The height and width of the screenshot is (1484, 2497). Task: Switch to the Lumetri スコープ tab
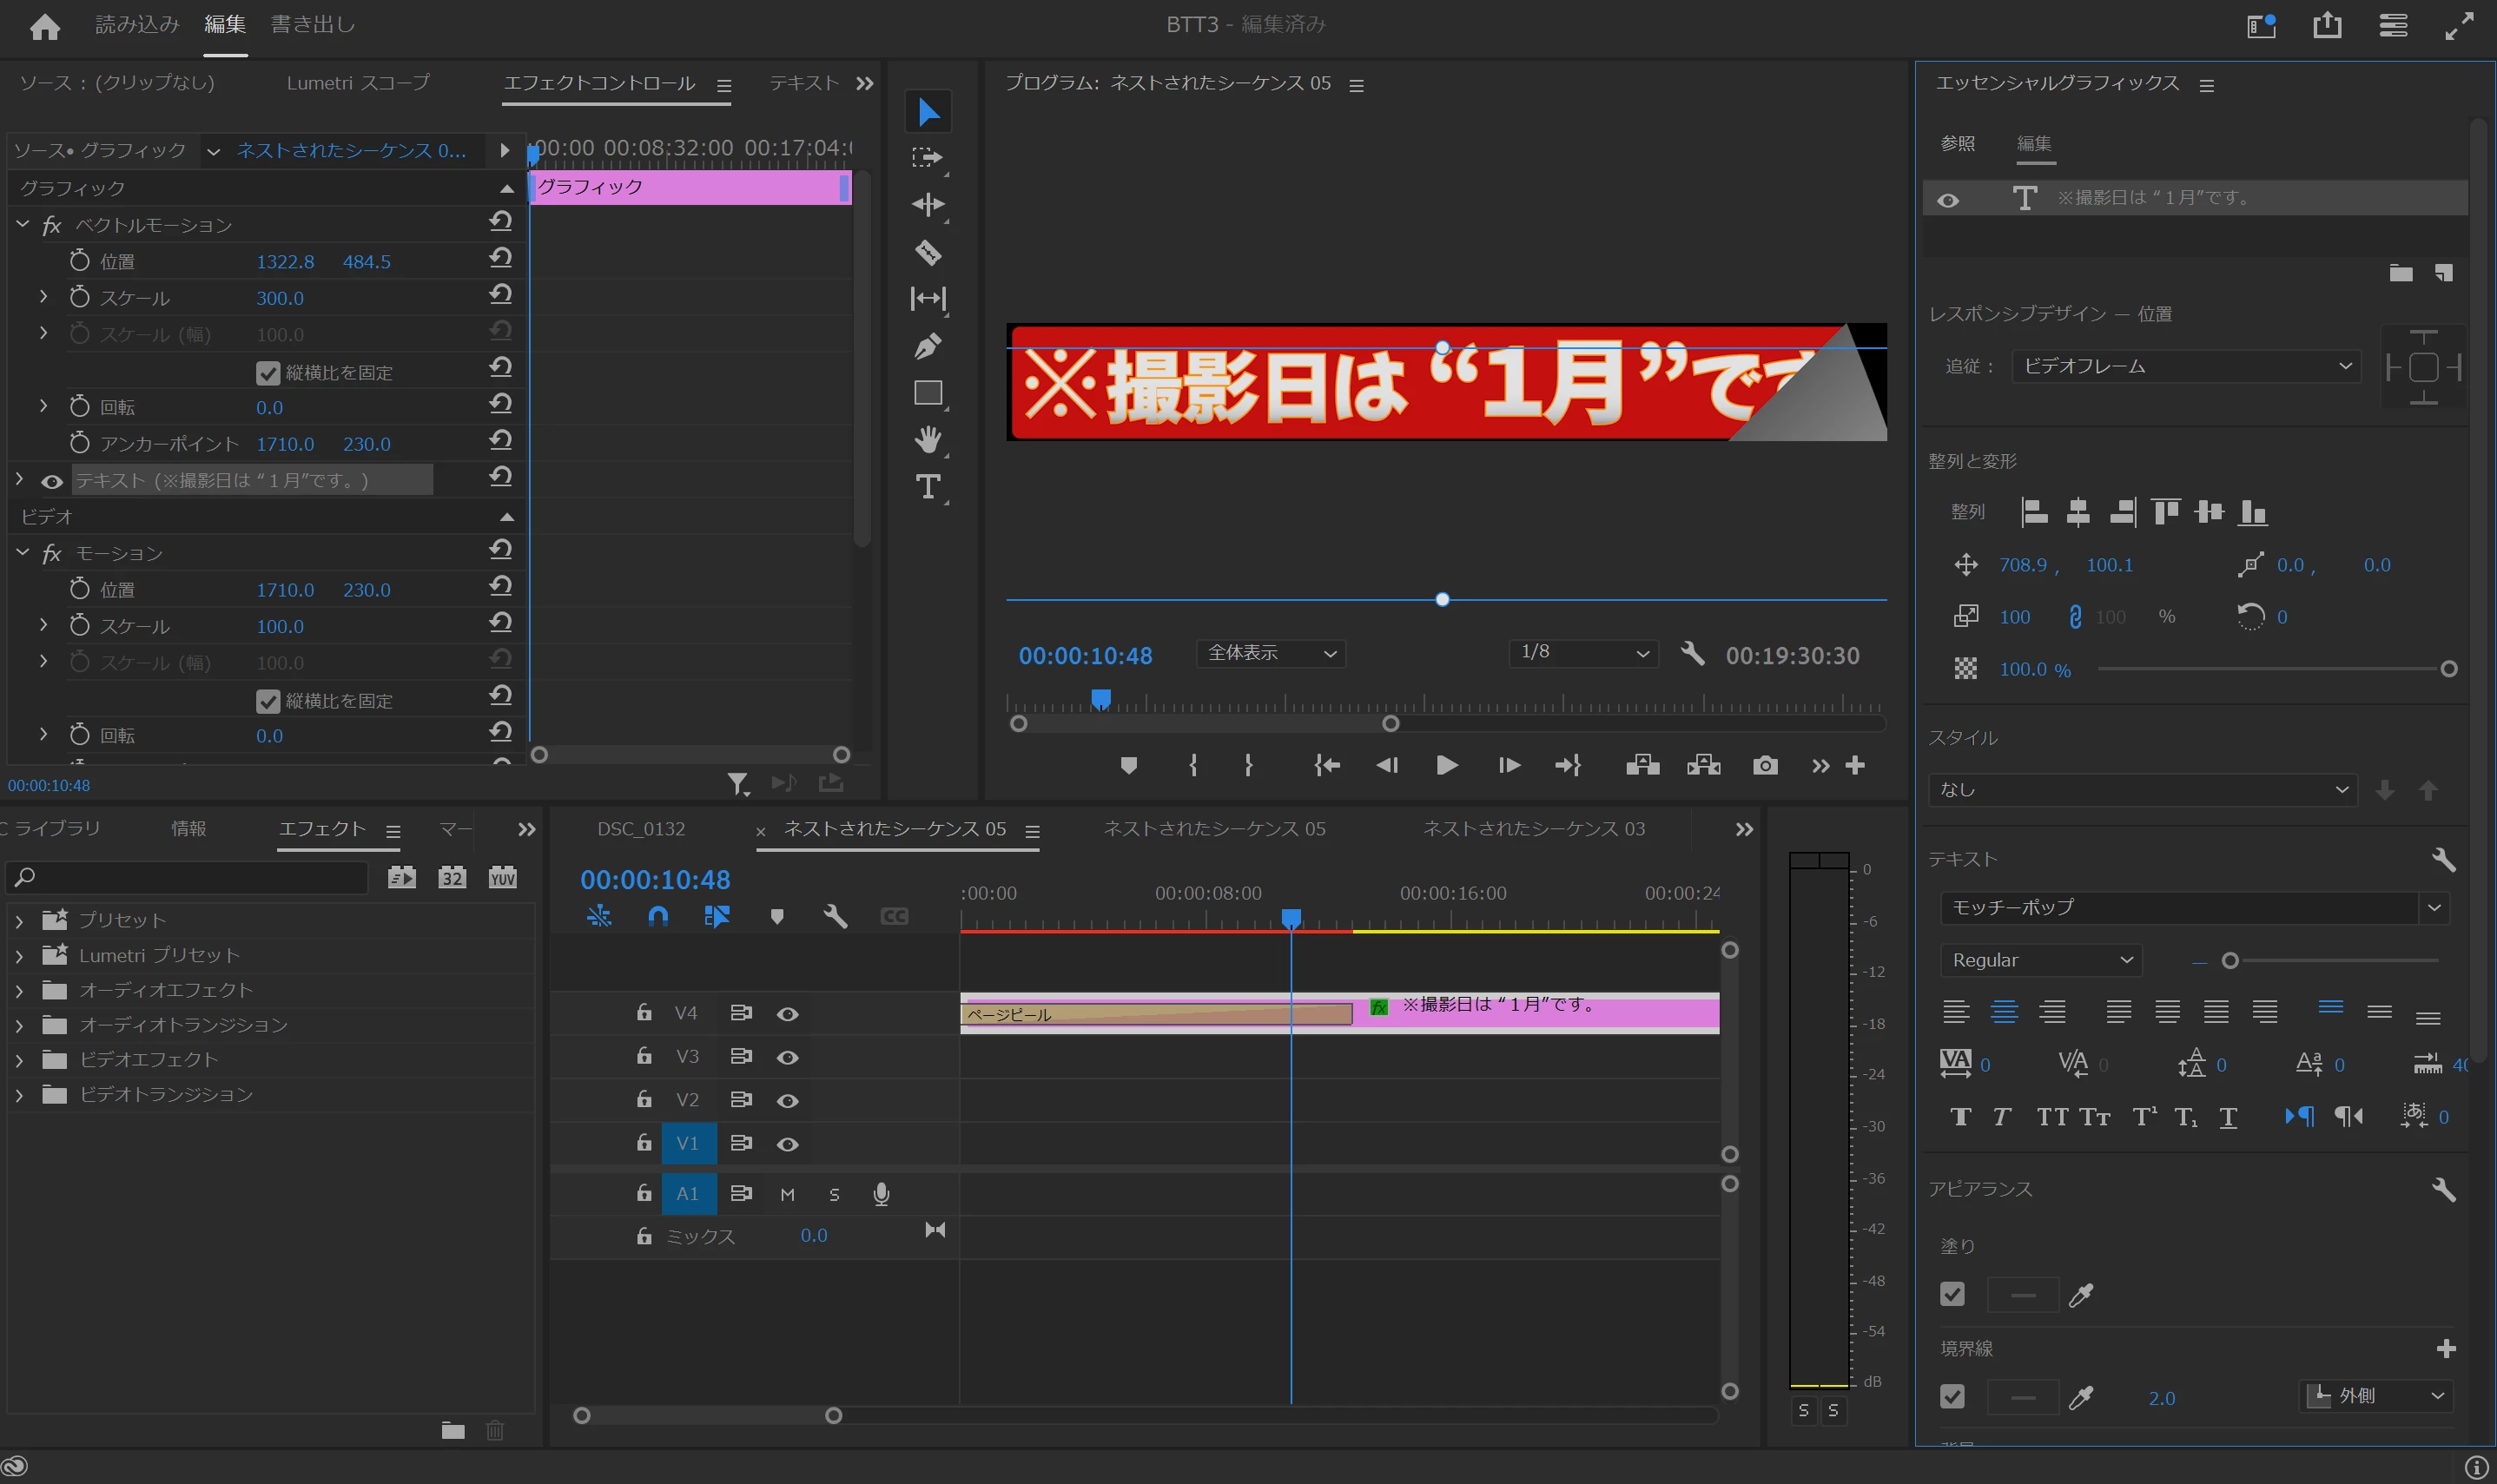tap(358, 83)
